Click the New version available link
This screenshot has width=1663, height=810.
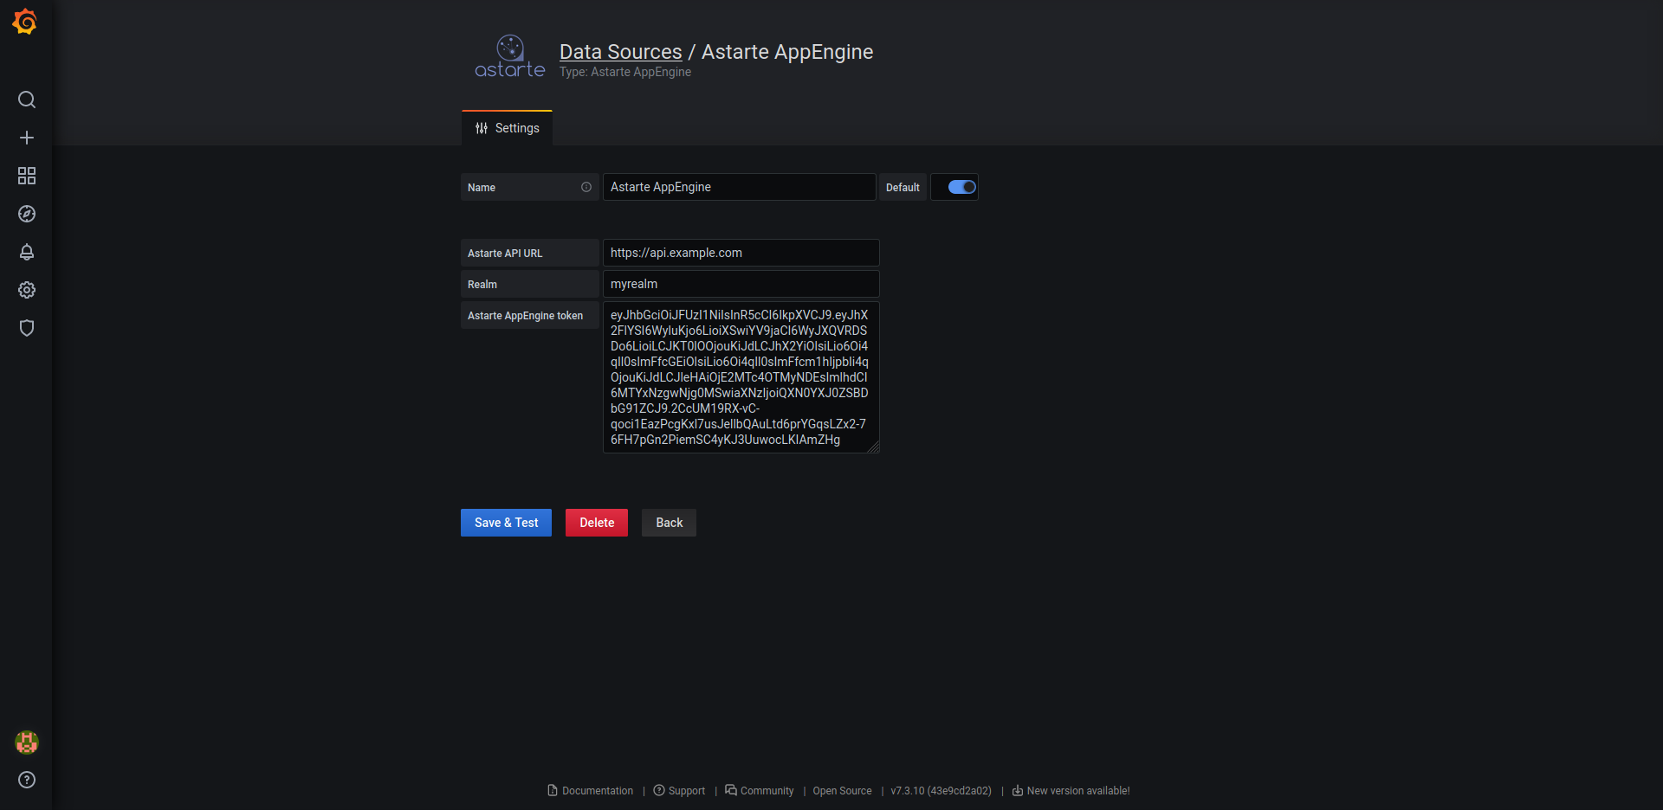click(x=1077, y=790)
